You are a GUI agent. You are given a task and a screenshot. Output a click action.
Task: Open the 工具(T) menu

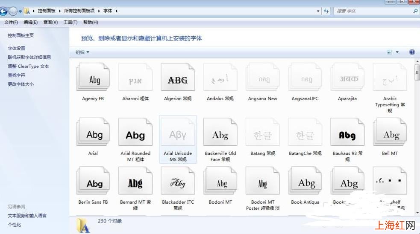[x=70, y=22]
